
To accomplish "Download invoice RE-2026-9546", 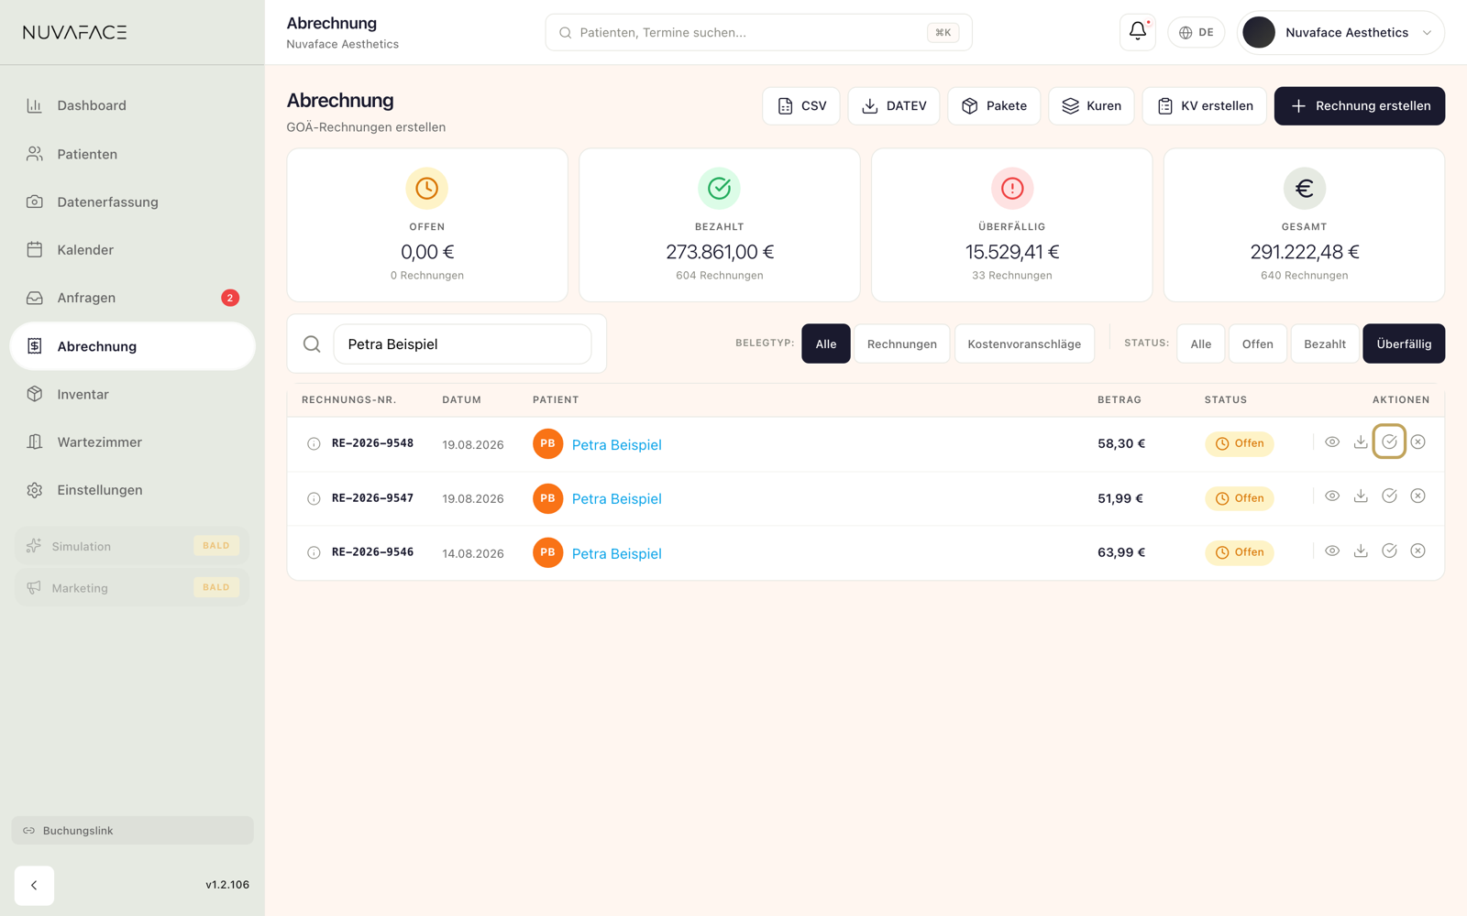I will [1361, 551].
